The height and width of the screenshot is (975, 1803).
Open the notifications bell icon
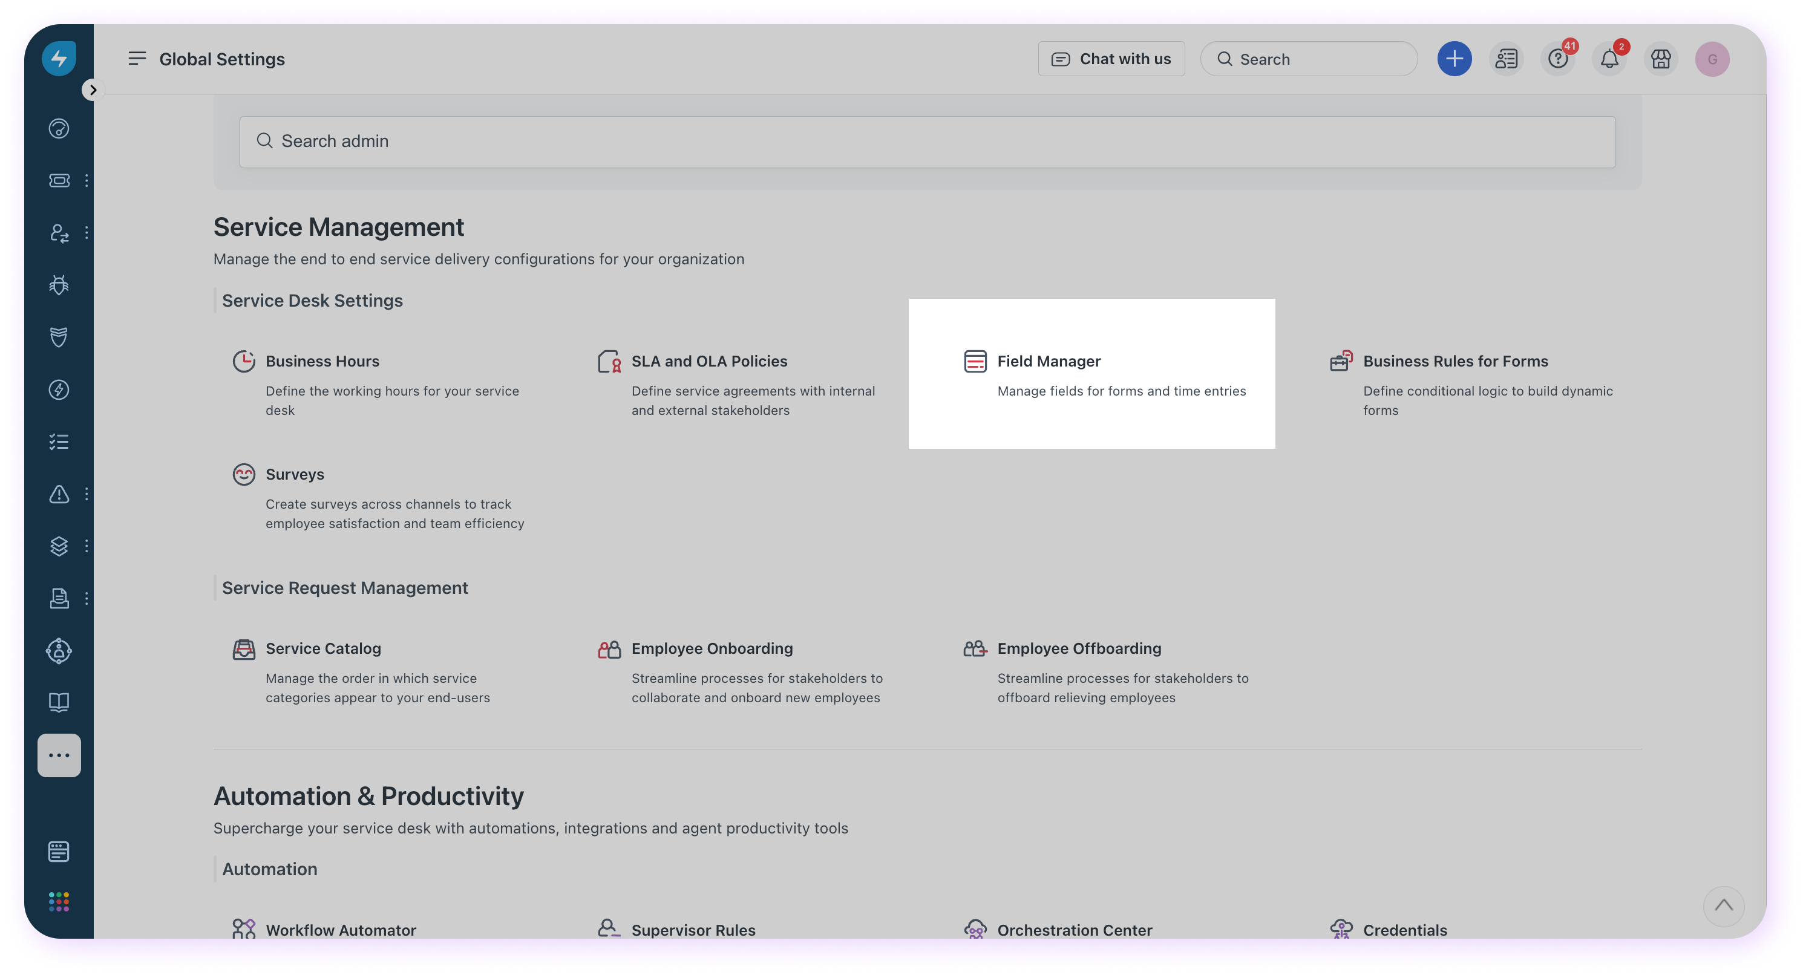click(x=1609, y=59)
